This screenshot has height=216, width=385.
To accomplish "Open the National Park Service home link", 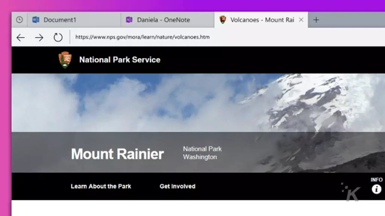I will click(120, 60).
